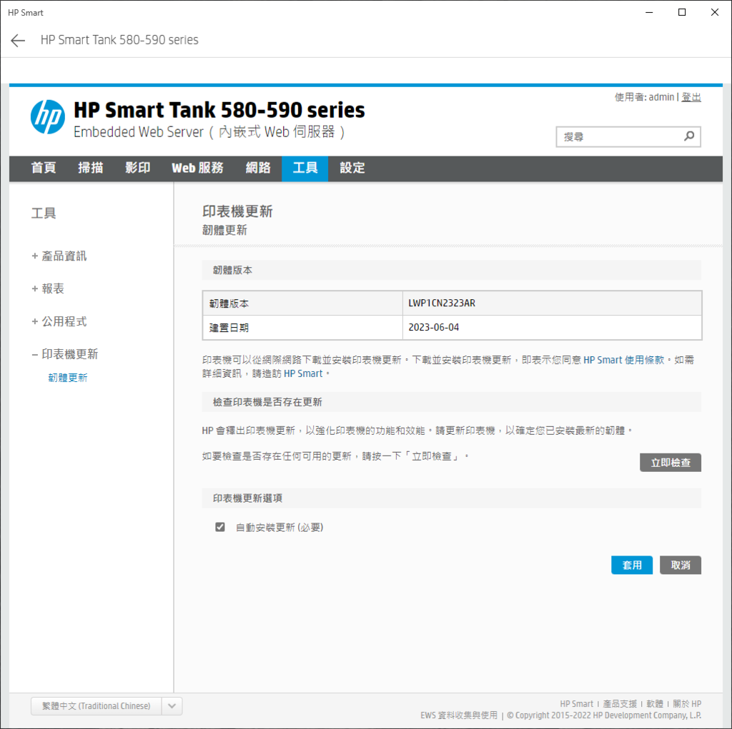Screen dimensions: 732x729
Task: Open the 繁體中文 language dropdown
Action: 107,706
